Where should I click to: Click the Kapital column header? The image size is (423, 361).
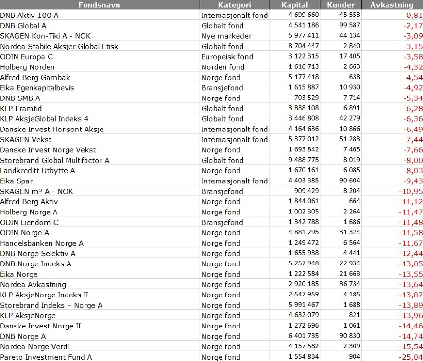pyautogui.click(x=294, y=5)
